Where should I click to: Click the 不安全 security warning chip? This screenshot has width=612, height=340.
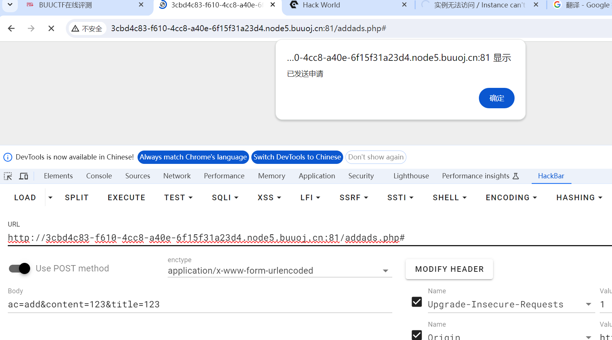tap(87, 29)
